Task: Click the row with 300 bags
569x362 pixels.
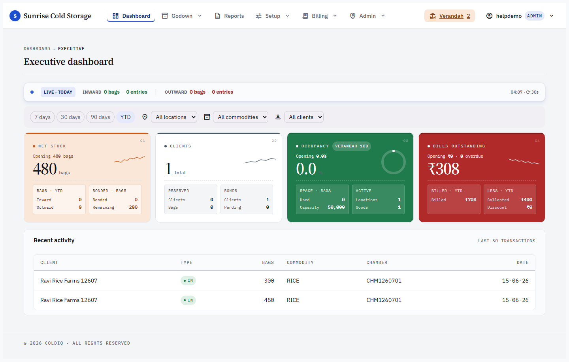Action: pos(284,281)
